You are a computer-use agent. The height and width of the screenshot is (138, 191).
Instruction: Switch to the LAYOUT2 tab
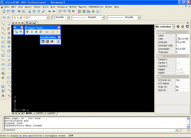pos(51,113)
